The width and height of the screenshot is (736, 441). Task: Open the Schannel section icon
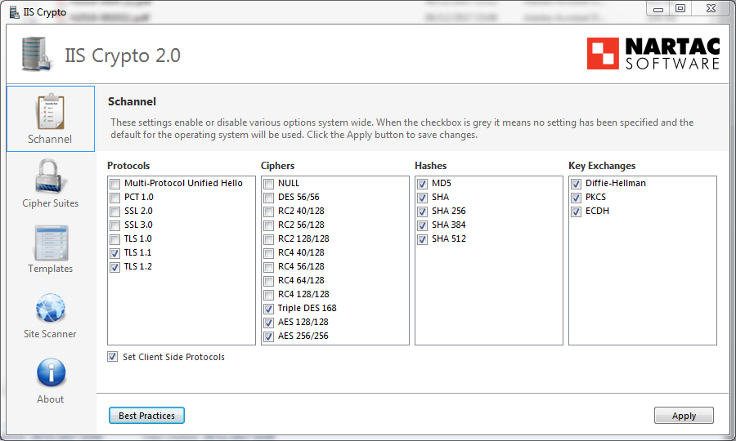coord(50,112)
